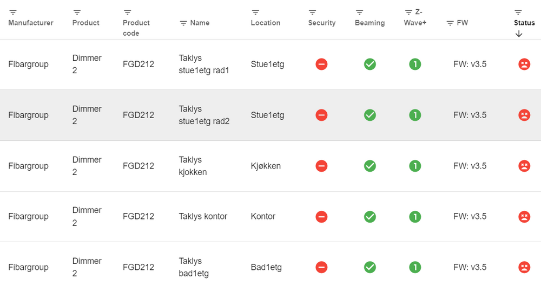This screenshot has height=291, width=541.
Task: Open filter menu above Status header
Action: tap(518, 12)
